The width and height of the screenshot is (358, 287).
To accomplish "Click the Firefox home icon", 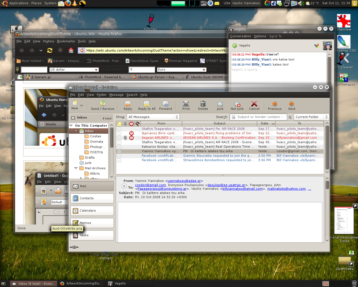I will [x=71, y=50].
